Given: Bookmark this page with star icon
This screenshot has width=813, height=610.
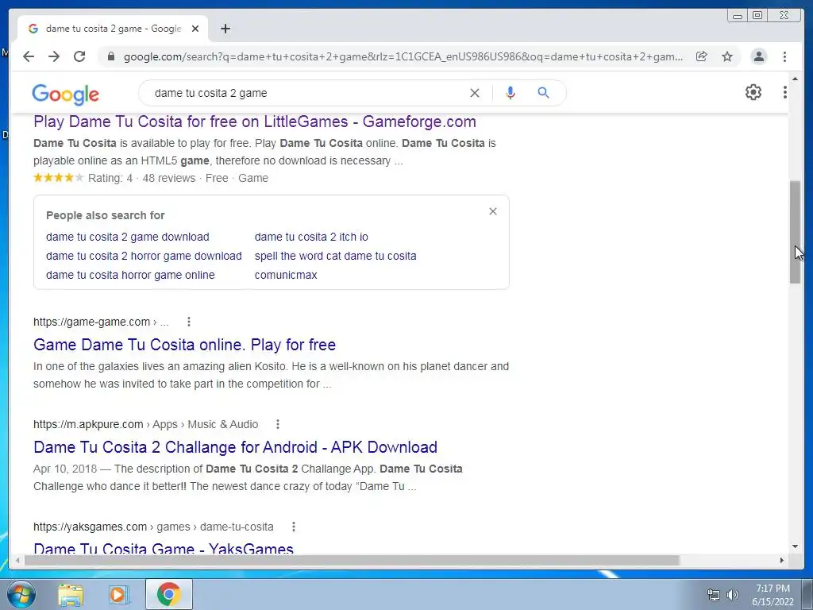Looking at the screenshot, I should click(727, 56).
